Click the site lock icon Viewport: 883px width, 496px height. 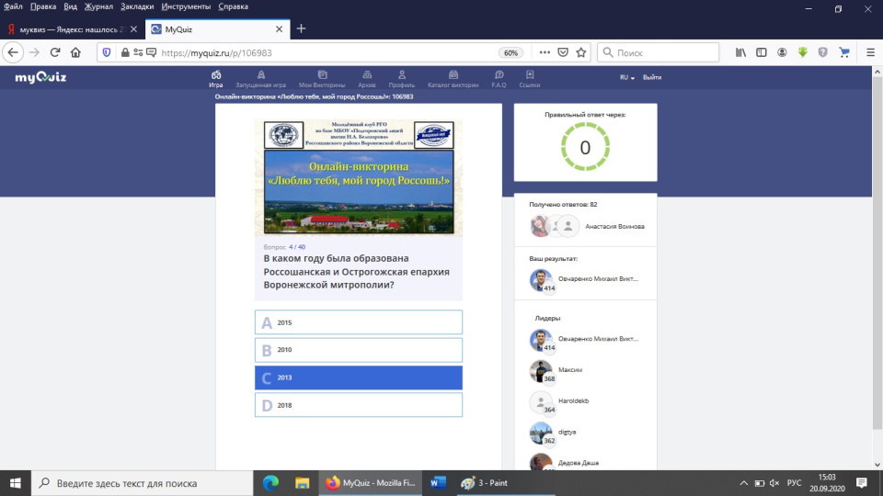pos(125,52)
